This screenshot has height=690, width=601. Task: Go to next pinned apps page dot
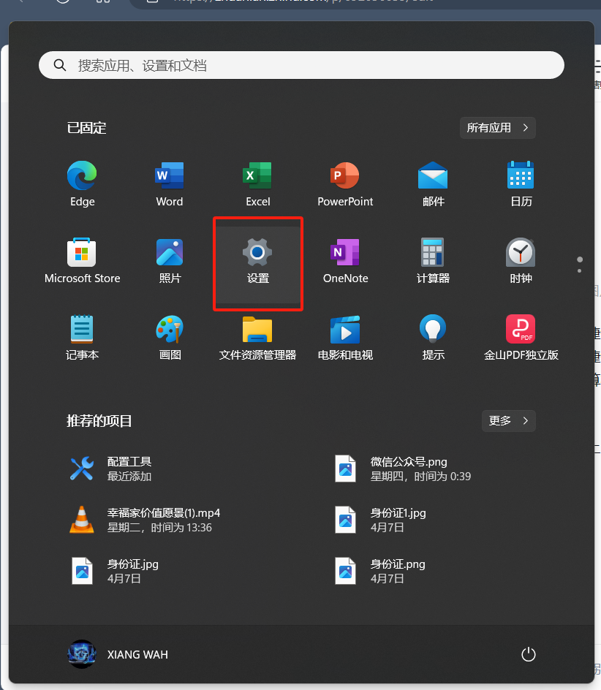[x=579, y=270]
